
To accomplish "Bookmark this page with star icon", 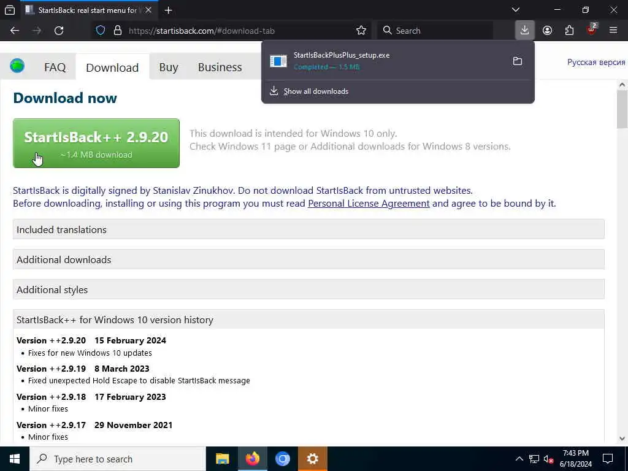I will click(x=361, y=31).
